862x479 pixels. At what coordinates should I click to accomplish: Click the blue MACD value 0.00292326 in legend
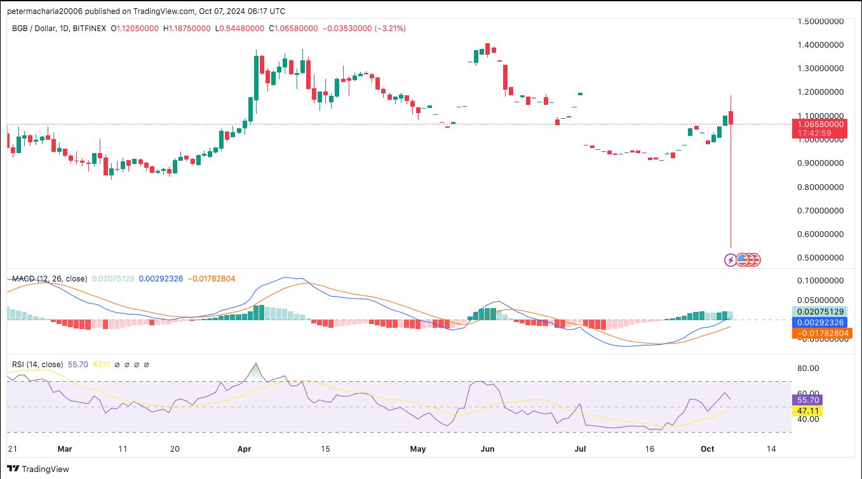[x=161, y=278]
